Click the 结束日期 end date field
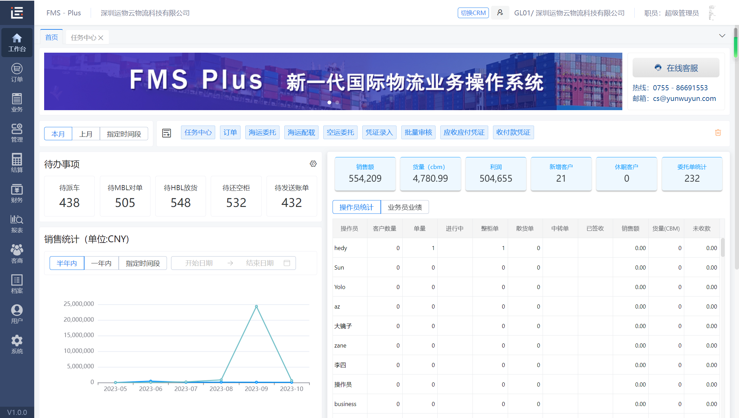739x418 pixels. (260, 263)
